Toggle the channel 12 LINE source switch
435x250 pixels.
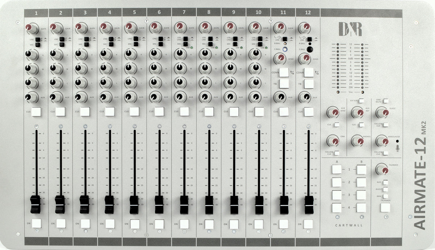[310, 39]
